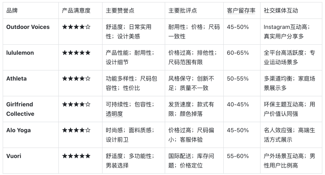The image size is (325, 175).
Task: Select the lululemon brand name
Action: coord(20,53)
